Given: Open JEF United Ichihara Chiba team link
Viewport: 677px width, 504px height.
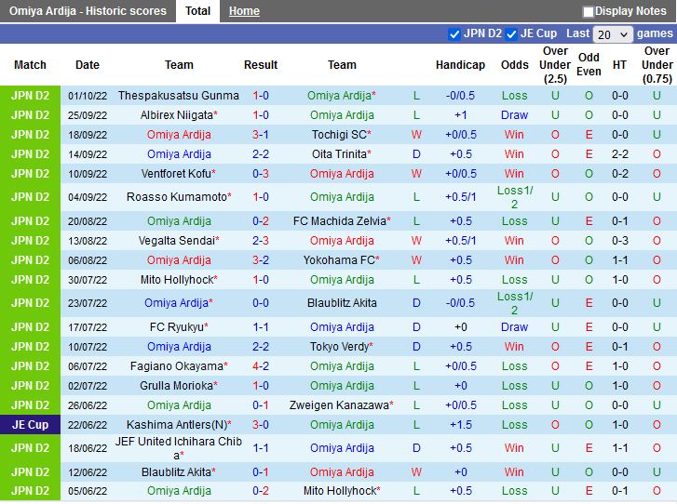Looking at the screenshot, I should (x=178, y=448).
